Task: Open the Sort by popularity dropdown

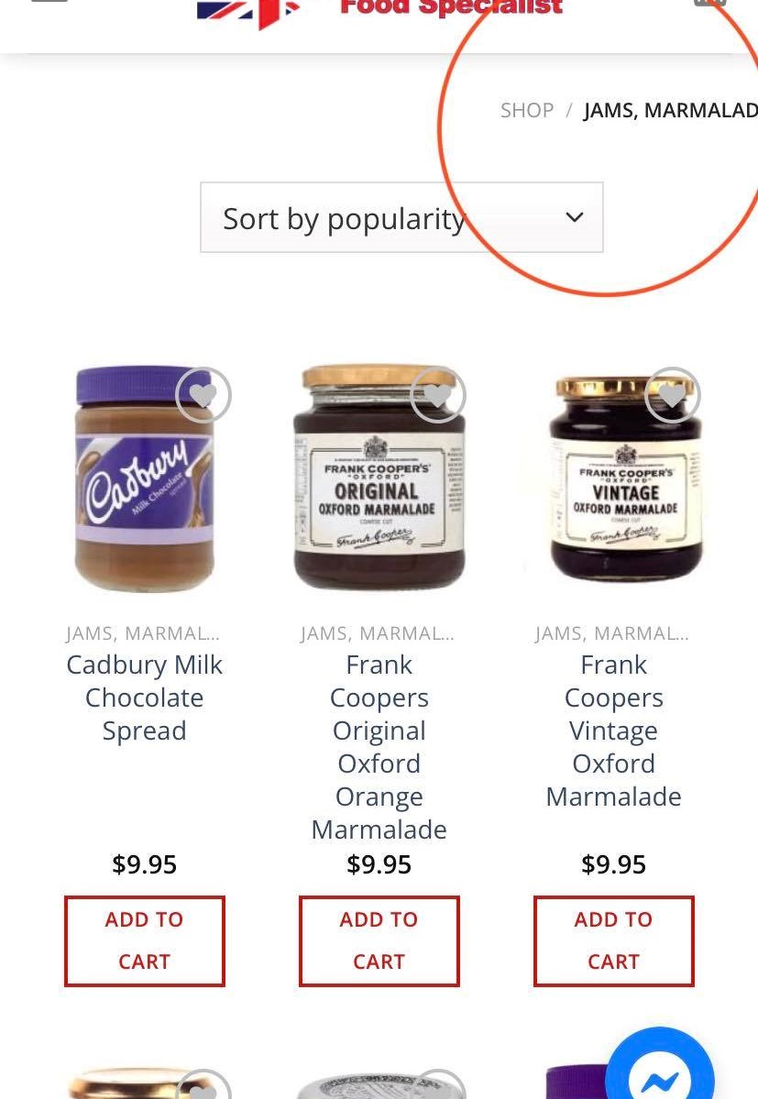Action: click(x=401, y=217)
